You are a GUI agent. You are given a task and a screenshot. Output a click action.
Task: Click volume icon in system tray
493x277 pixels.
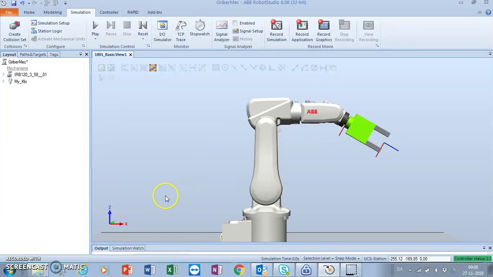pos(436,270)
